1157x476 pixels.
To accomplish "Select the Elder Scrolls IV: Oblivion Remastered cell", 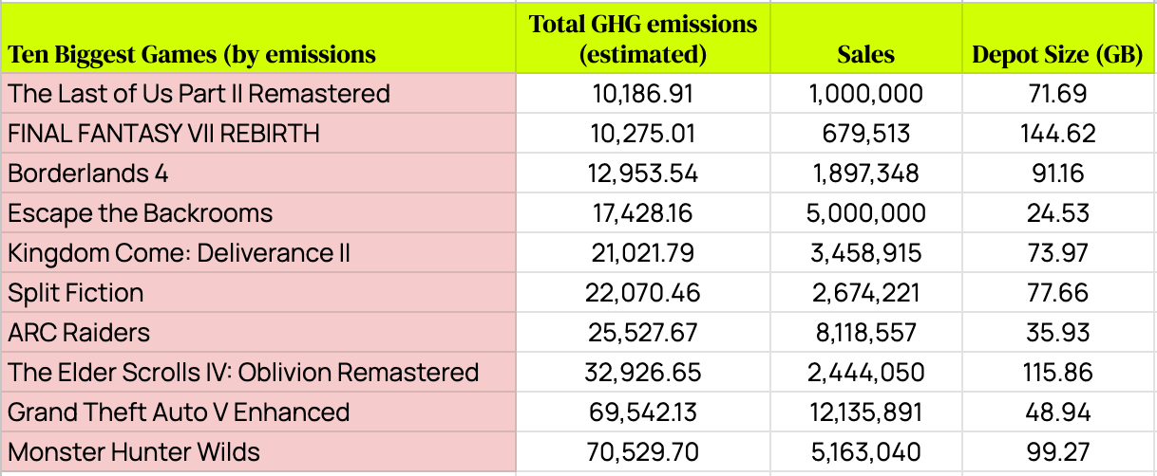I will [x=243, y=373].
